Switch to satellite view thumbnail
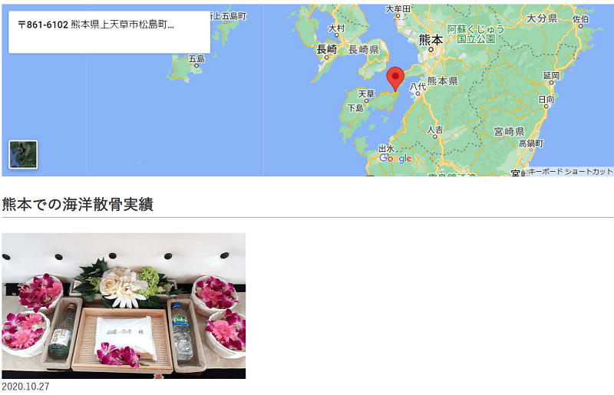 [23, 155]
